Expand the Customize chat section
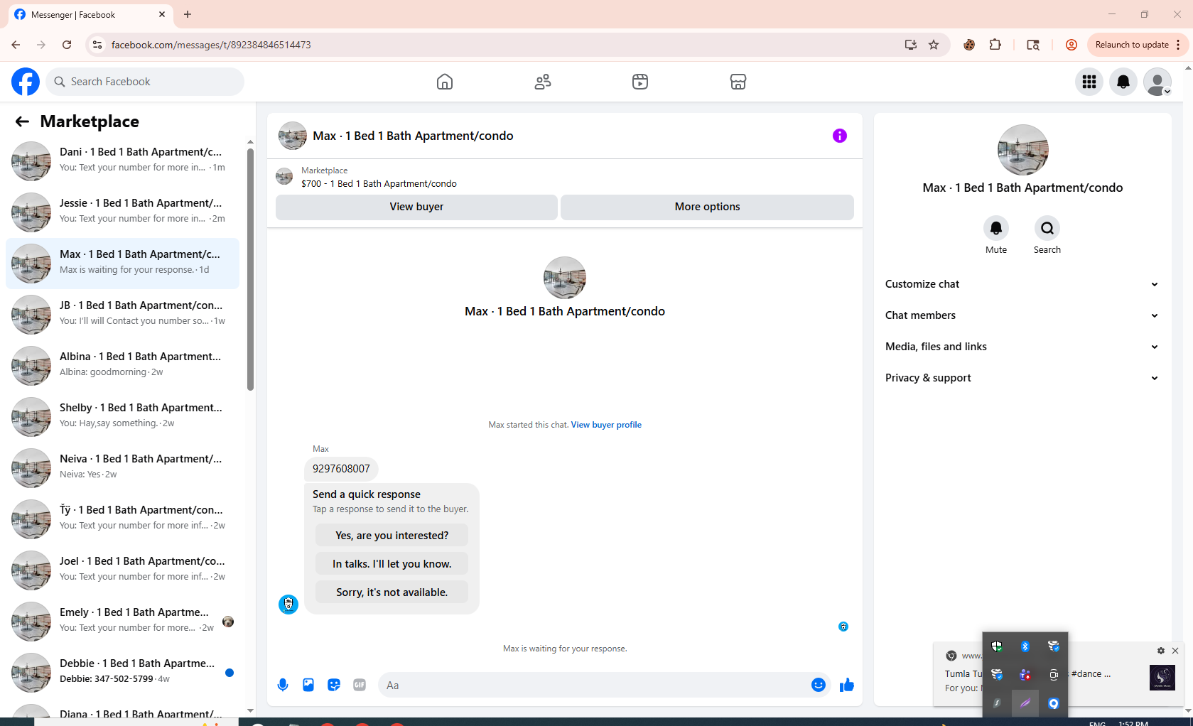The image size is (1193, 726). 1022,284
